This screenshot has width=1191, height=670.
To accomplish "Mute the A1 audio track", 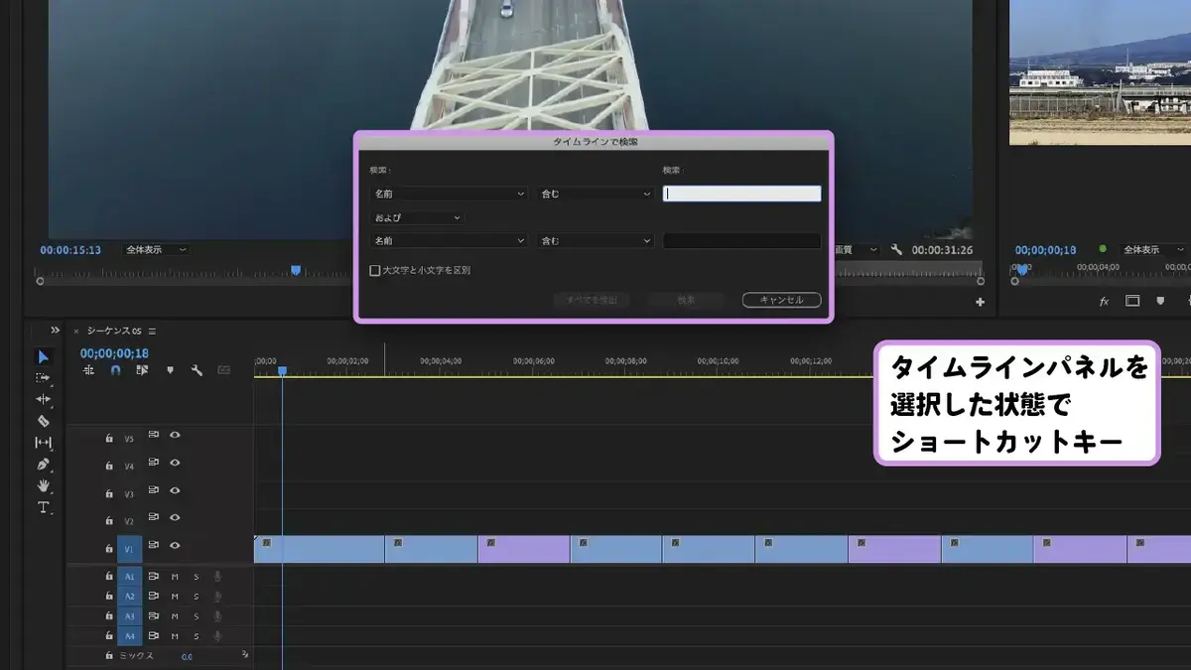I will click(175, 576).
